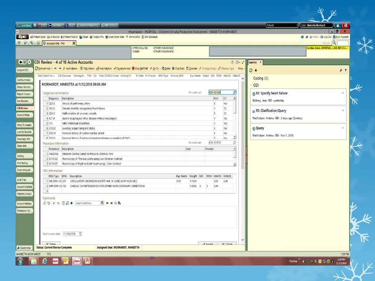Click the Customize button in the sidebar
The height and width of the screenshot is (281, 375).
[x=24, y=248]
